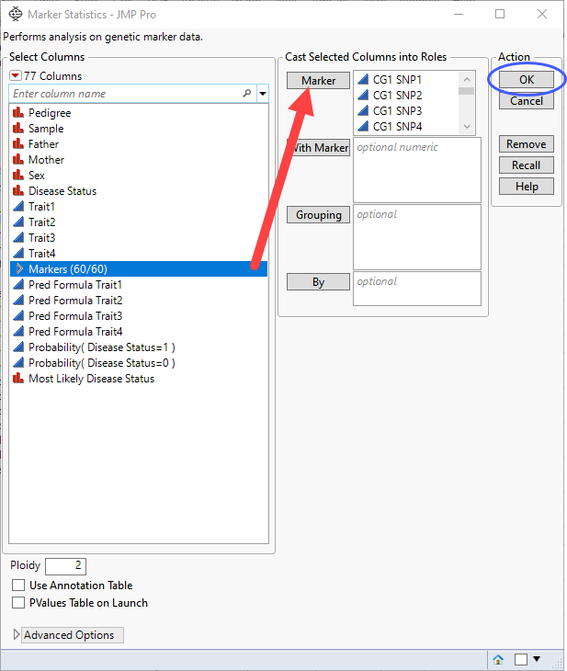The height and width of the screenshot is (671, 567).
Task: Open the status bar dropdown arrow
Action: pos(536,658)
